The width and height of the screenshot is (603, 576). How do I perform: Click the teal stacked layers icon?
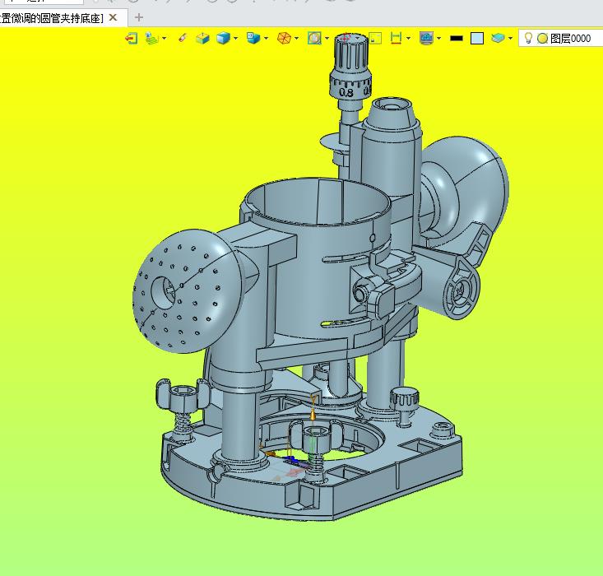pos(498,38)
